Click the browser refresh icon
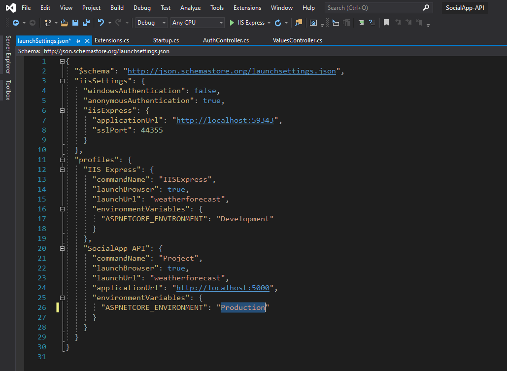 tap(278, 23)
